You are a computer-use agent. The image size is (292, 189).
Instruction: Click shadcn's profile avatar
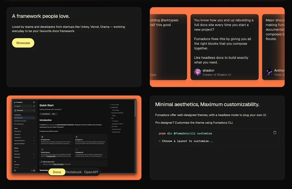click(x=198, y=72)
